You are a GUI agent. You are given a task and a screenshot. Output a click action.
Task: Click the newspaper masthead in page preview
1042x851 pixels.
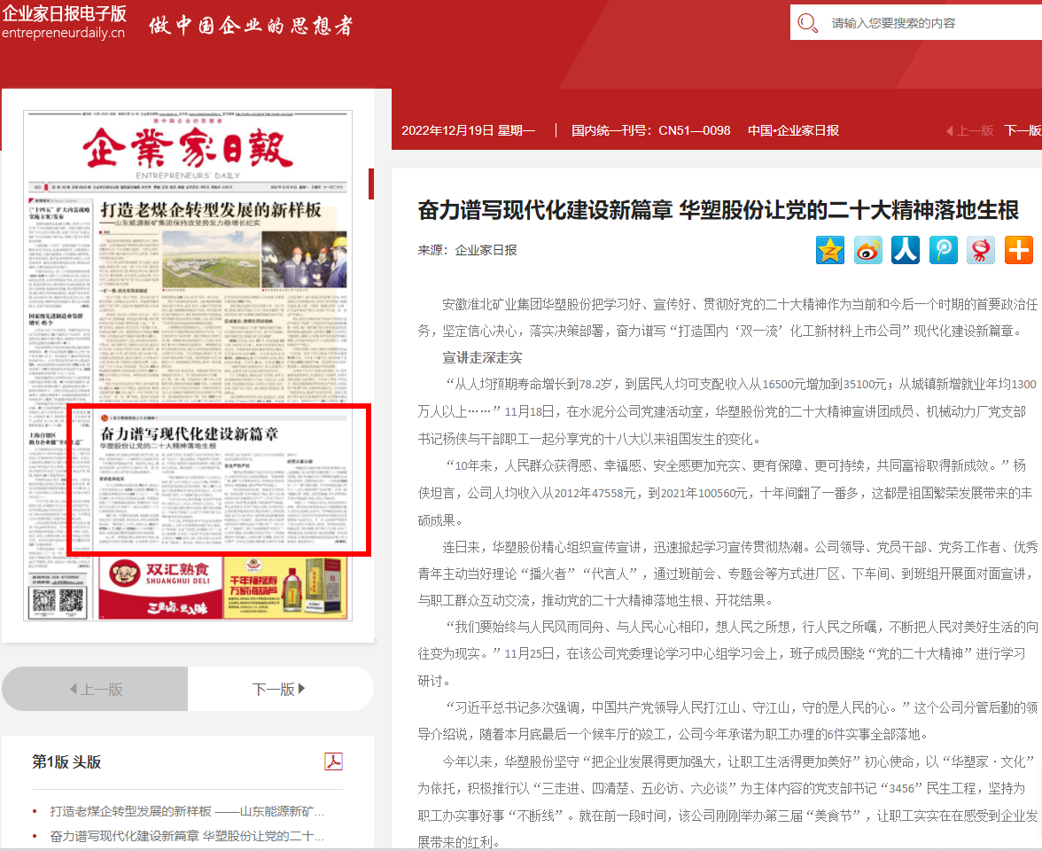pos(187,148)
